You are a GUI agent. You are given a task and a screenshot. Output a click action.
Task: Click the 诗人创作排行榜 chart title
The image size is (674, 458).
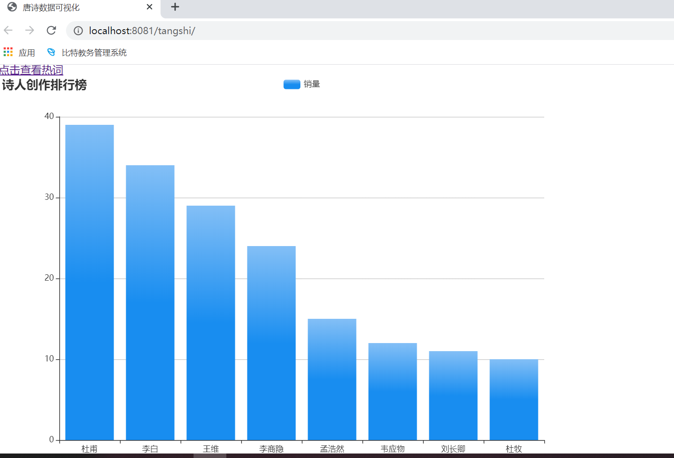click(44, 85)
